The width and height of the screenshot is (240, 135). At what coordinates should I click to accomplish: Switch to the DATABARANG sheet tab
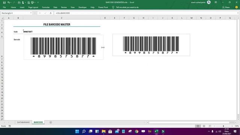point(23,122)
